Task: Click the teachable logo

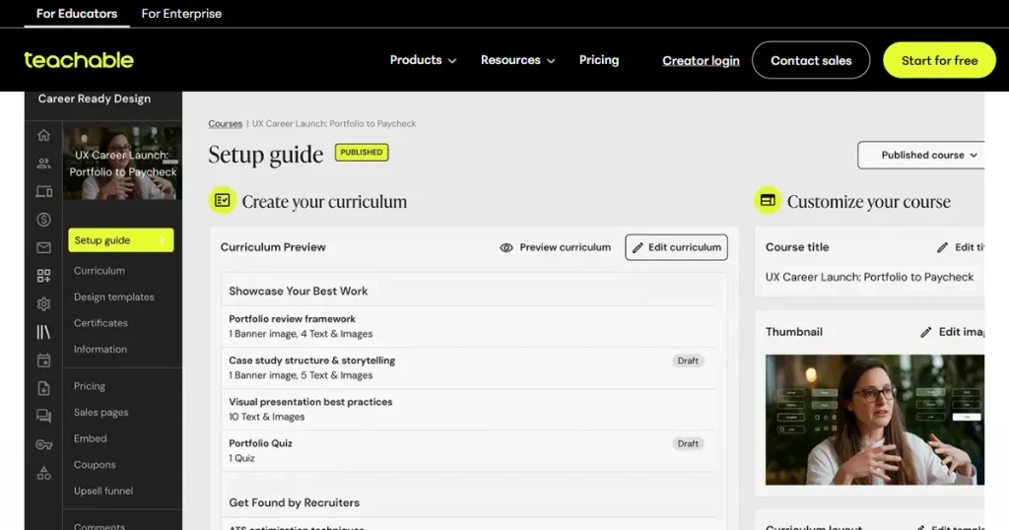Action: (x=79, y=60)
